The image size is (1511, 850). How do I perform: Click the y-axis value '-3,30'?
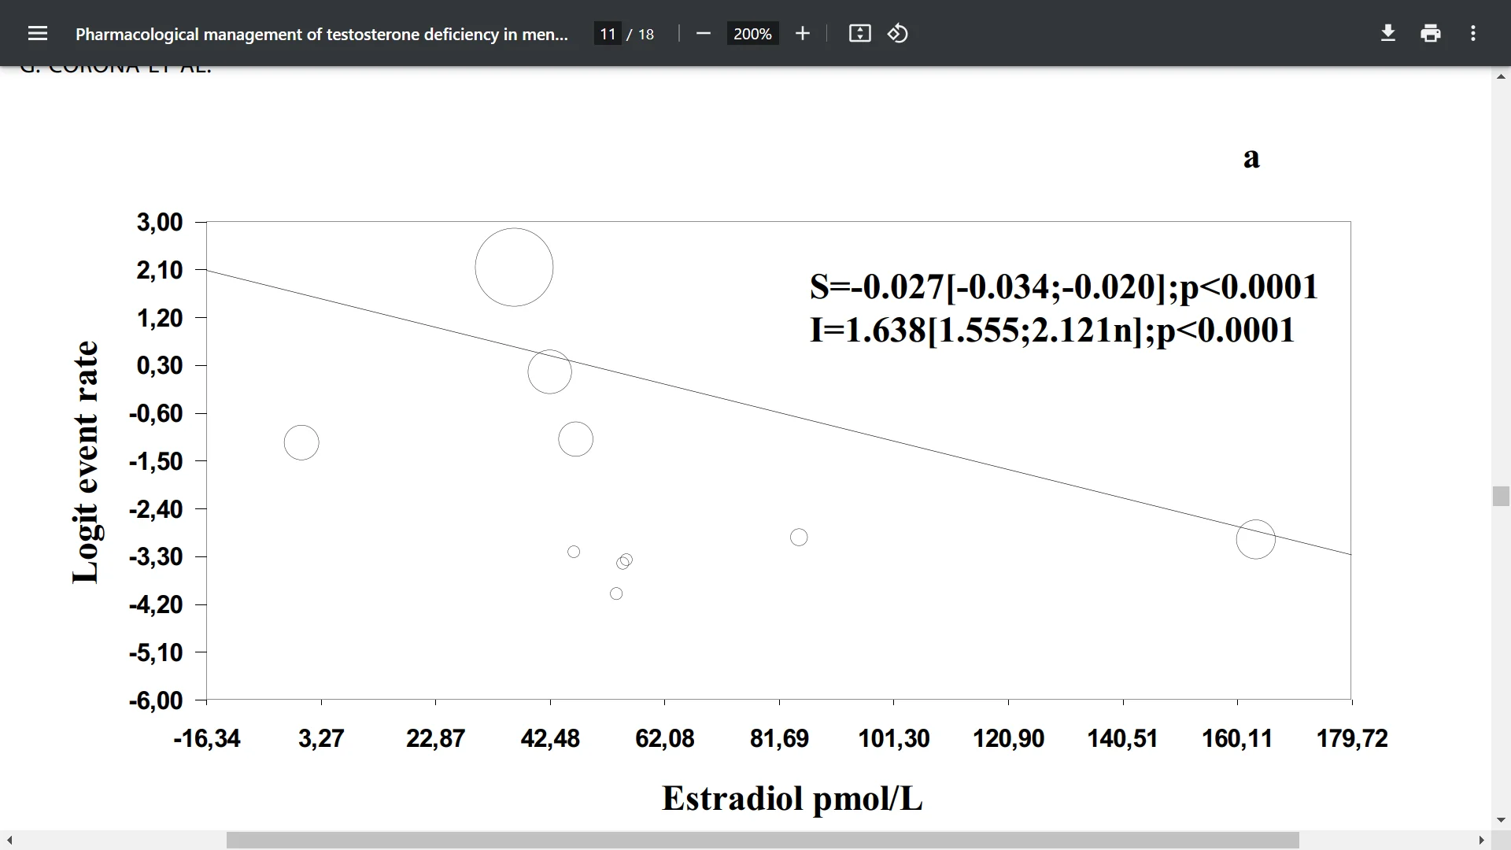[156, 557]
